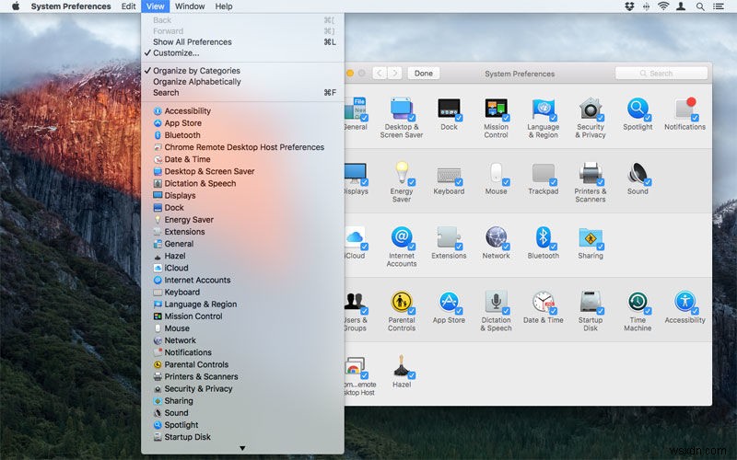Select the Bluetooth icon in the preferences window

click(x=543, y=237)
